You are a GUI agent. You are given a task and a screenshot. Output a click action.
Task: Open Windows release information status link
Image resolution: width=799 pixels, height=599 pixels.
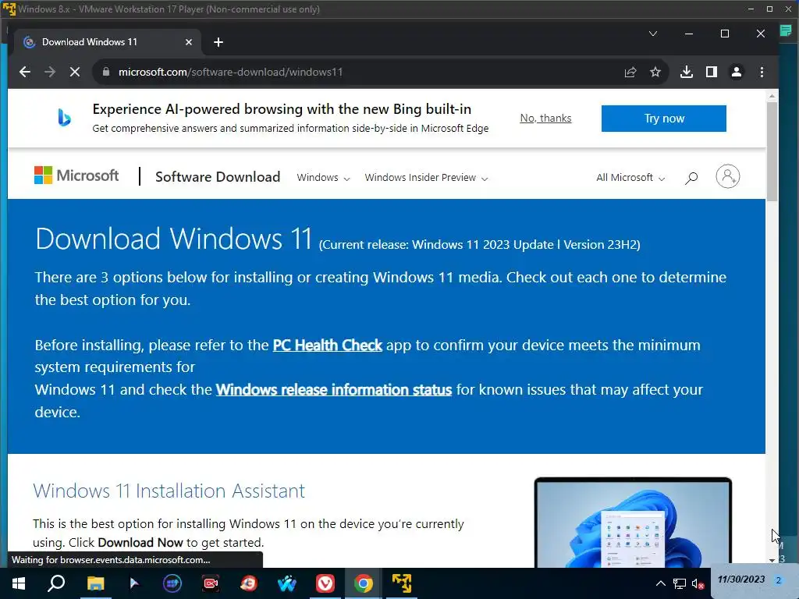334,390
